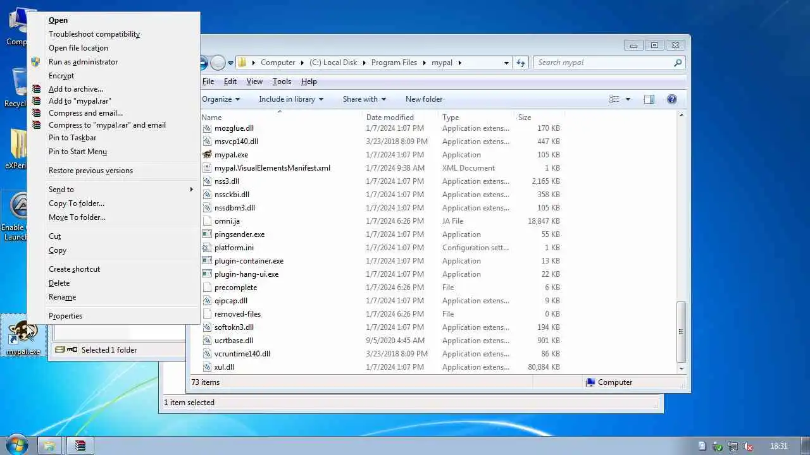Select the softokn3.dll file name
The image size is (810, 455).
pyautogui.click(x=234, y=327)
